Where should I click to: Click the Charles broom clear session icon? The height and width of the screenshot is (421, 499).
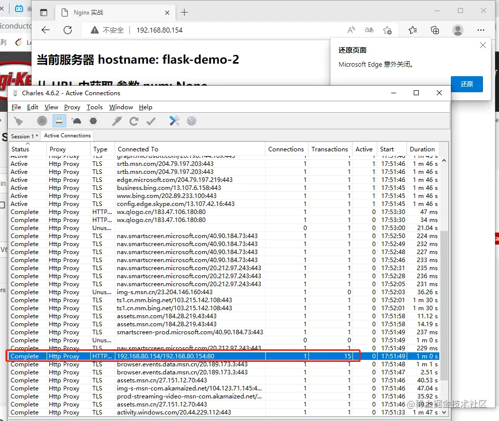click(x=19, y=121)
